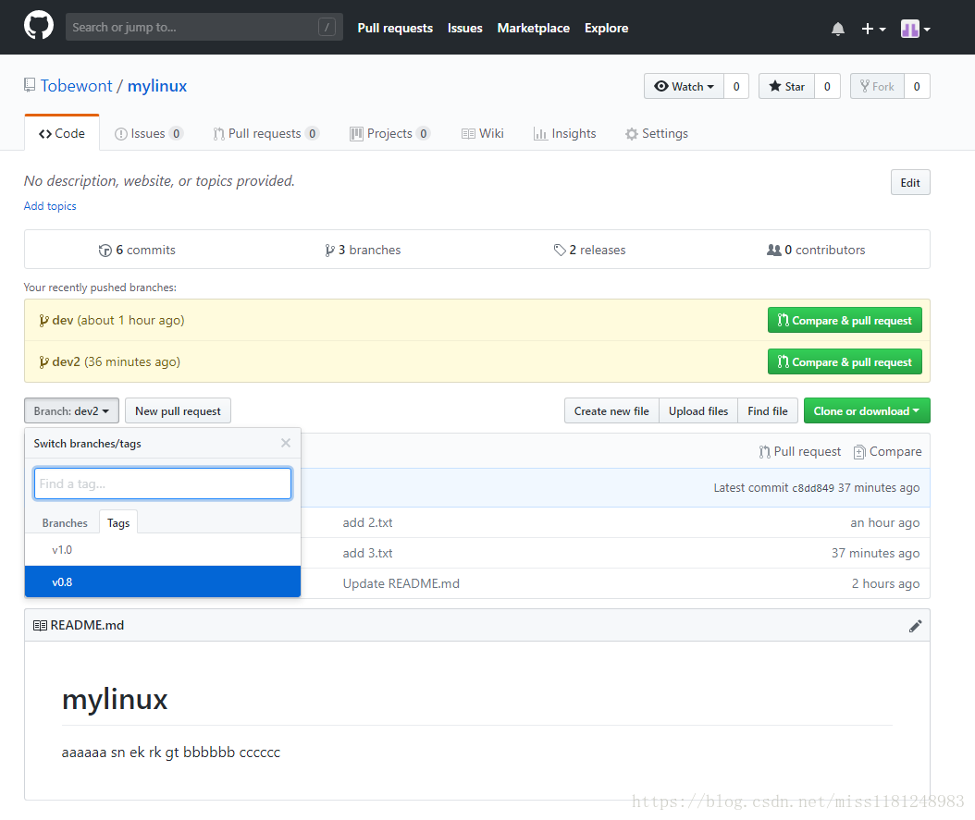The height and width of the screenshot is (820, 975).
Task: Focus the Find a tag filter field
Action: pyautogui.click(x=162, y=483)
